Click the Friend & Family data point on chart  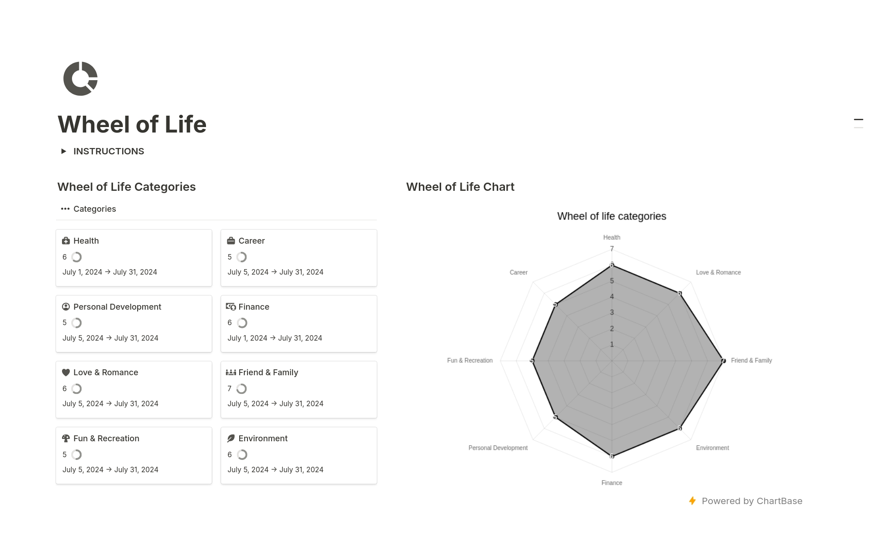(723, 361)
